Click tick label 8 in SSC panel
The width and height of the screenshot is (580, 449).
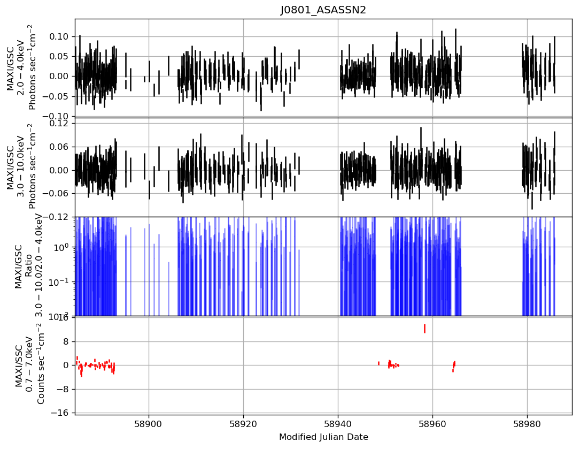tap(66, 341)
